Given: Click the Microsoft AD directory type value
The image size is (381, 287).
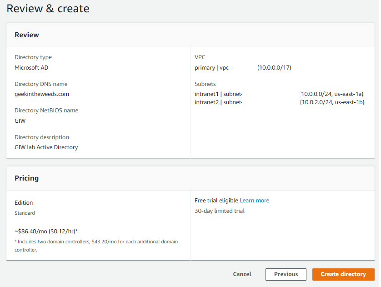Looking at the screenshot, I should tap(31, 68).
